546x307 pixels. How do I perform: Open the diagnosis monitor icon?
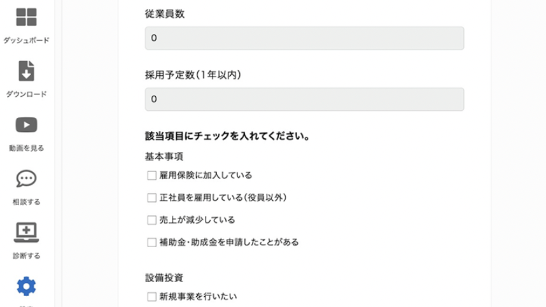click(26, 233)
